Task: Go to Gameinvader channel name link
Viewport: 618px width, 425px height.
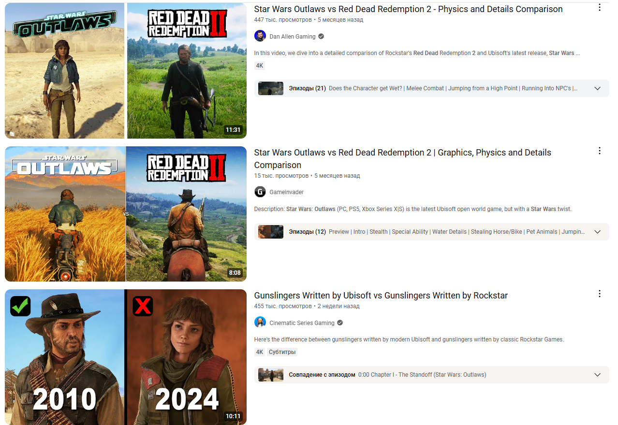Action: [x=287, y=192]
